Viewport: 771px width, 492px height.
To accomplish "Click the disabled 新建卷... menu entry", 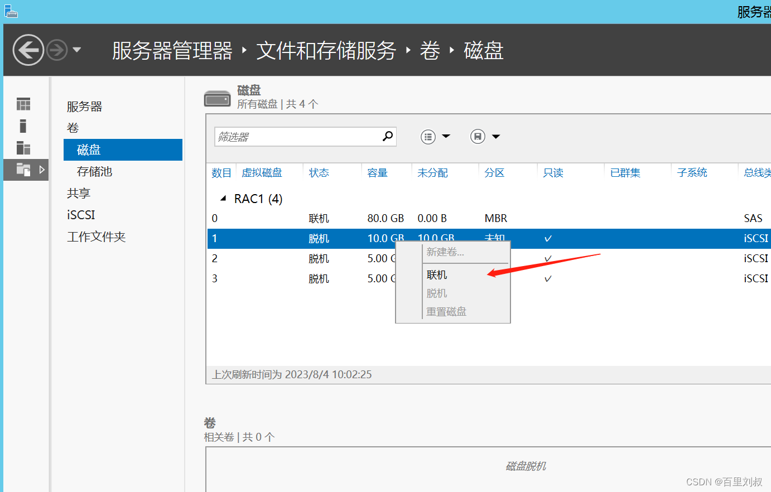I will 445,252.
